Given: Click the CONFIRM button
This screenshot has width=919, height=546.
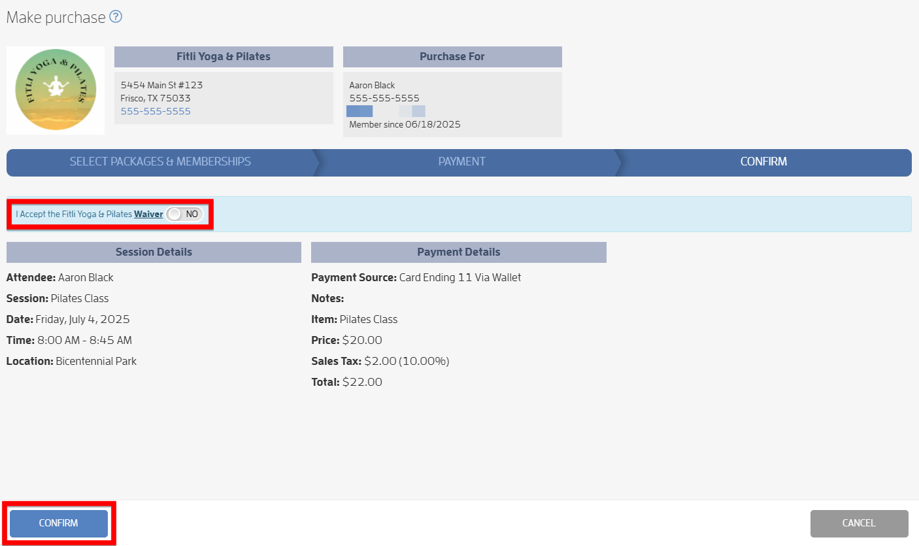Looking at the screenshot, I should (59, 523).
